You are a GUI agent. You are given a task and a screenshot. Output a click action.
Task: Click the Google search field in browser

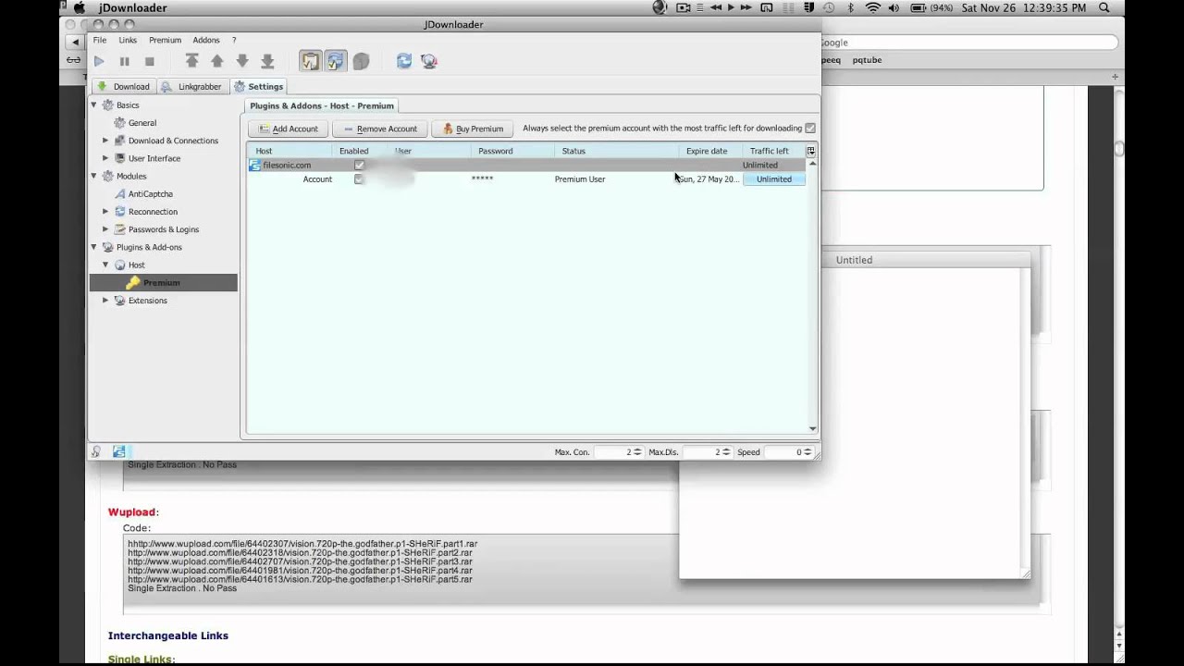(x=968, y=43)
